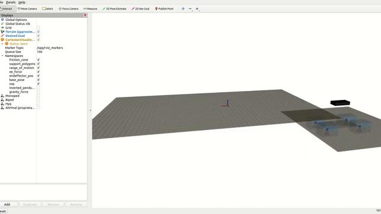Uncheck the base_pose namespace

click(38, 80)
